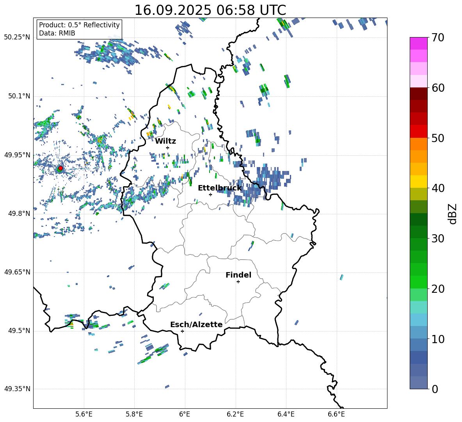Click the 6.2°E longitude label
Image resolution: width=462 pixels, height=422 pixels.
[x=235, y=415]
